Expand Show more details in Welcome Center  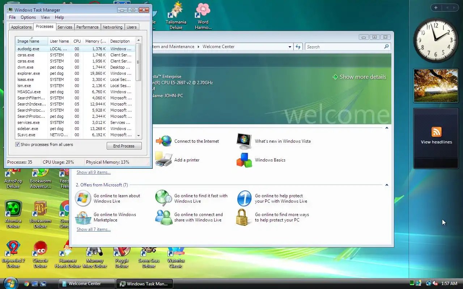pos(359,77)
